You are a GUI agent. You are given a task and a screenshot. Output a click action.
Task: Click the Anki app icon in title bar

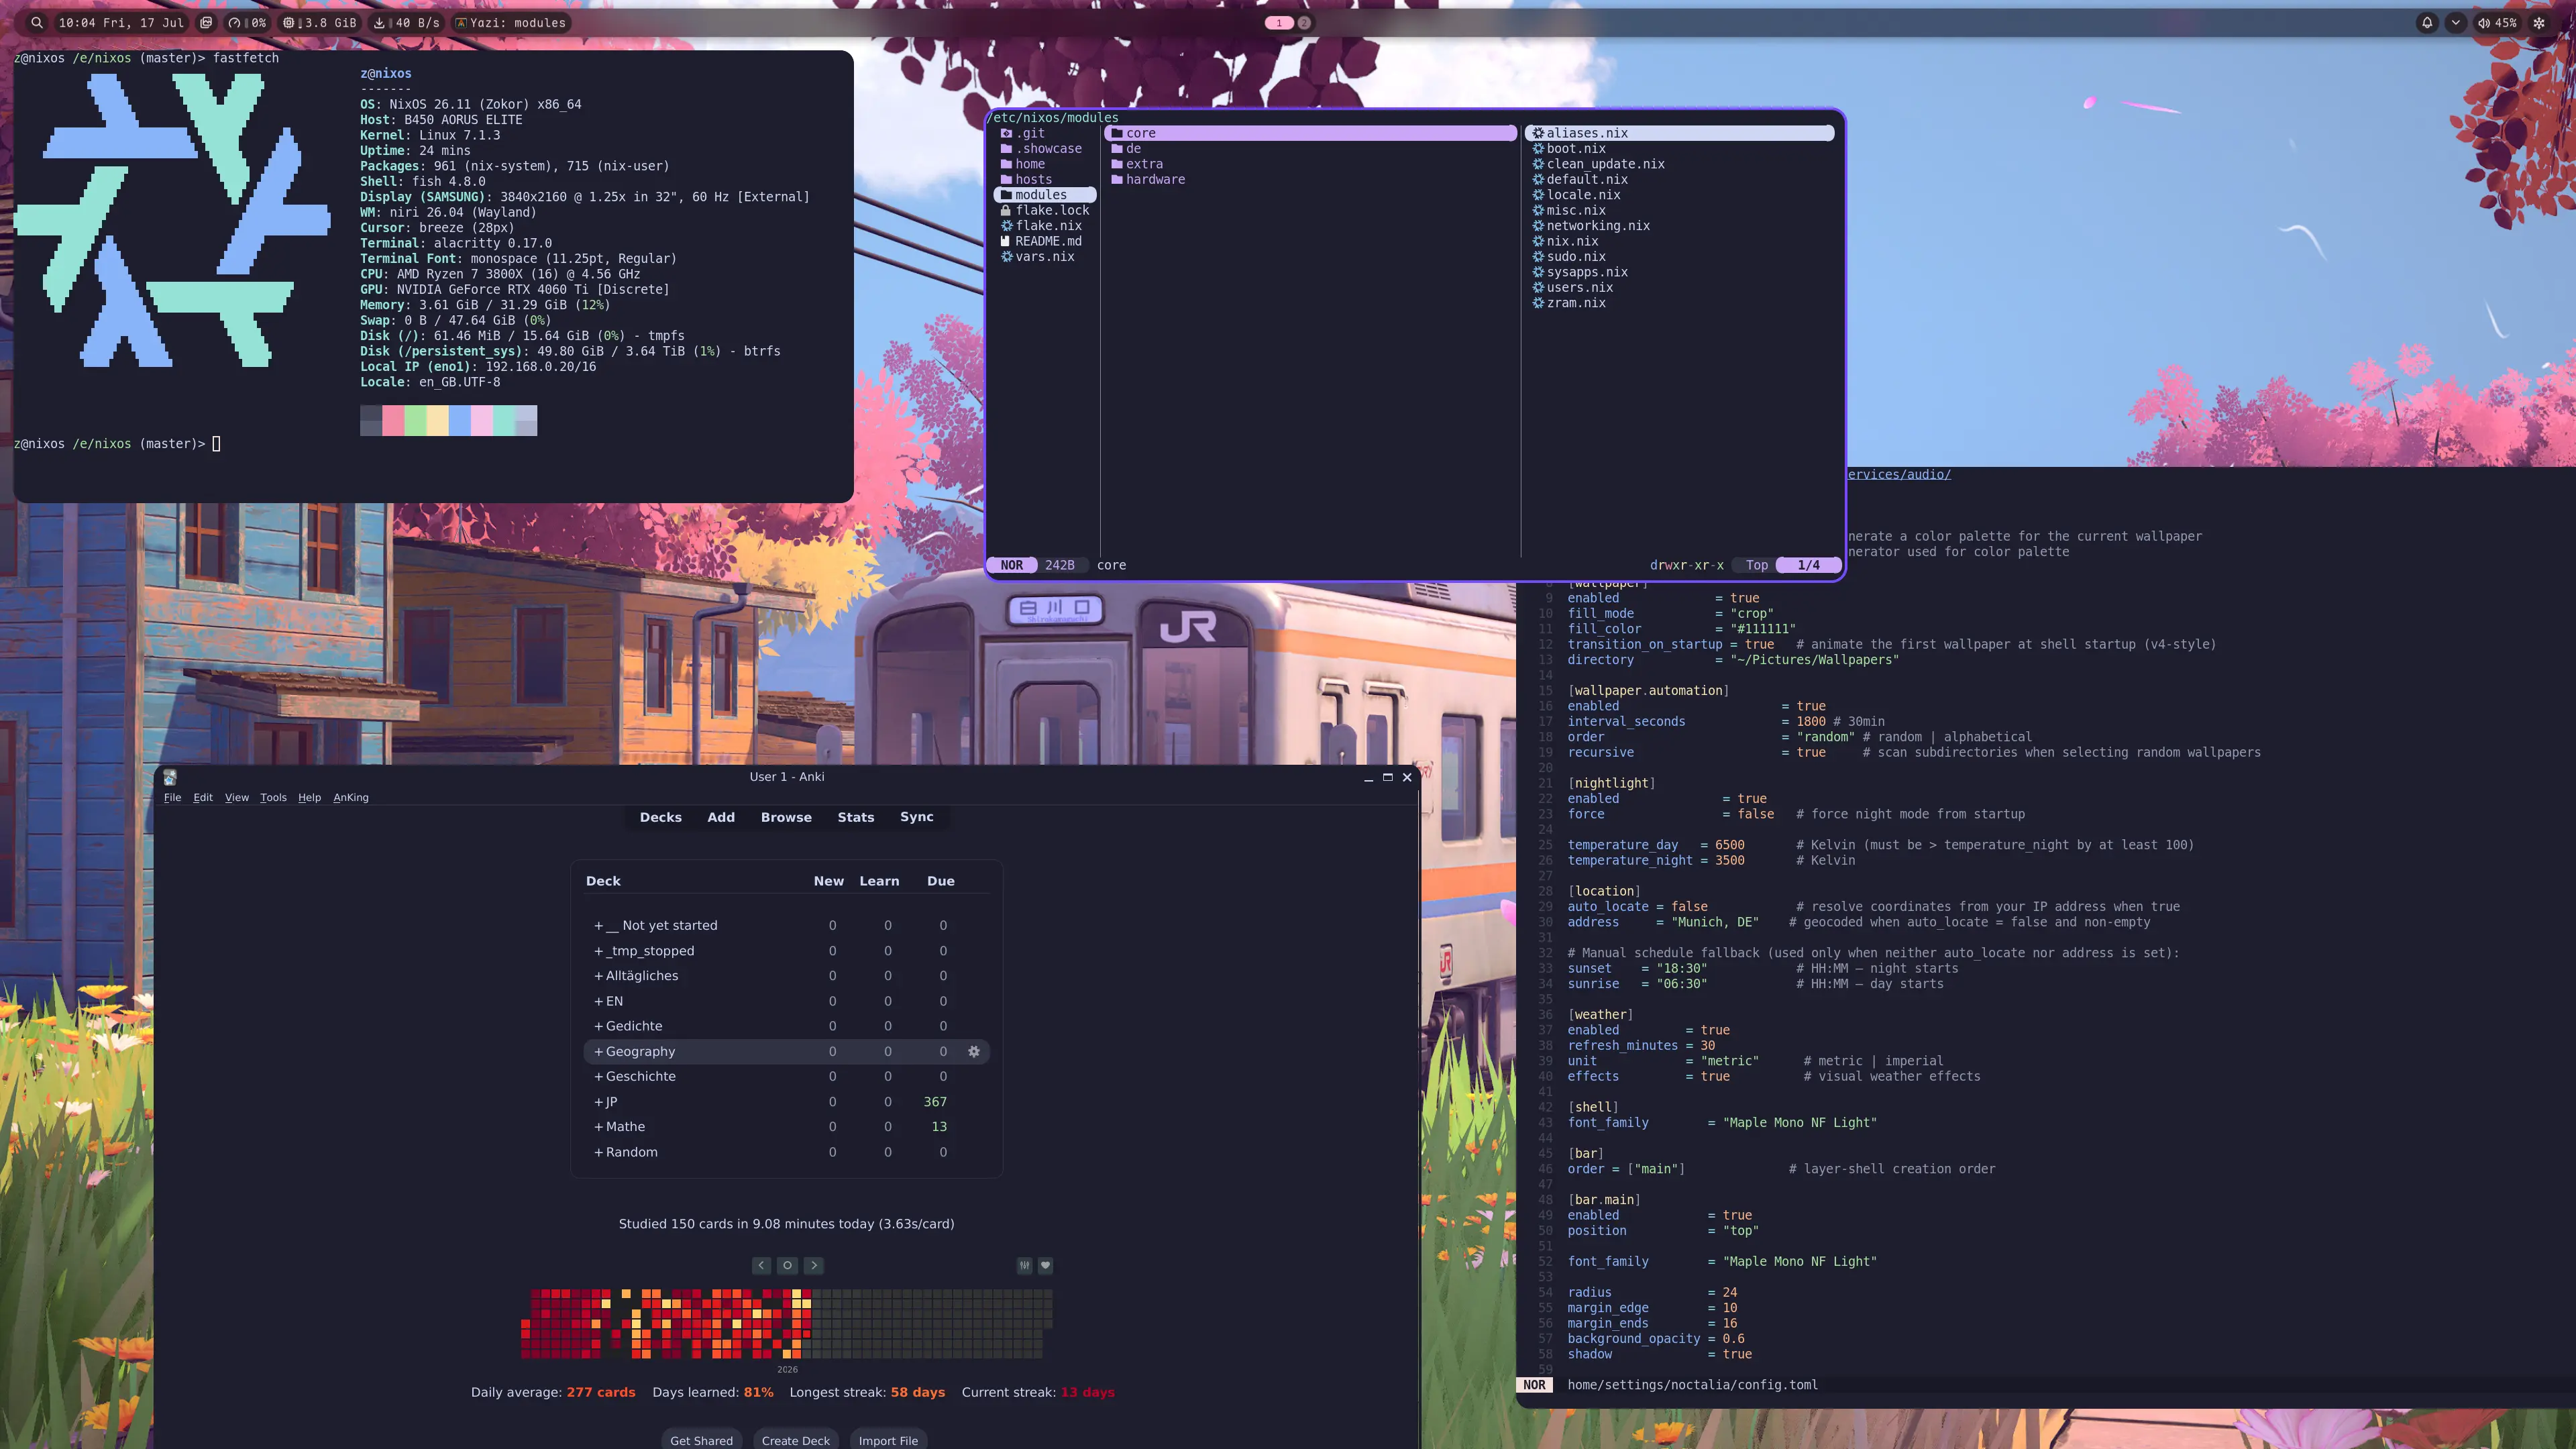pos(170,777)
